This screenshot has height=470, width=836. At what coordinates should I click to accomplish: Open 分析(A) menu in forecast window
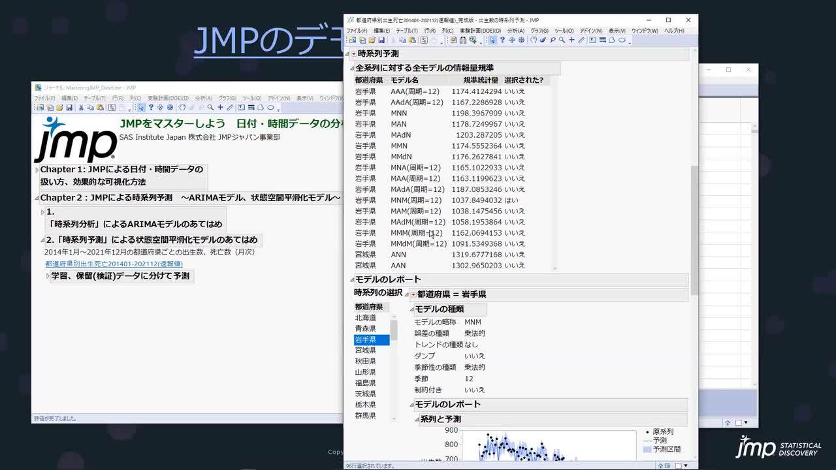516,31
